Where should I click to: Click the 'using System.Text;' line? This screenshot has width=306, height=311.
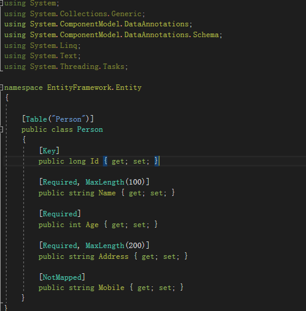point(42,56)
